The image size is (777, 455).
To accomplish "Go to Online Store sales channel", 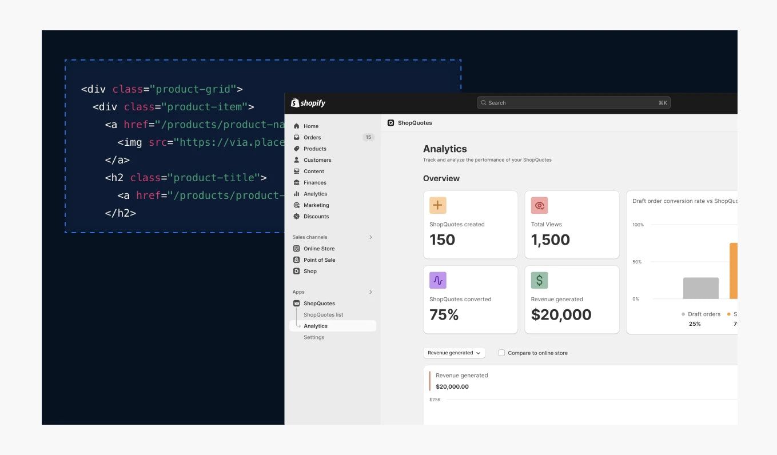I will (x=319, y=249).
